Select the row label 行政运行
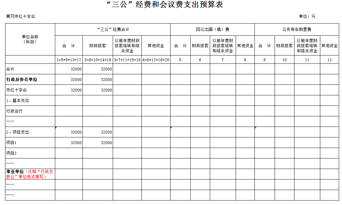This screenshot has width=342, height=205. pos(14,111)
